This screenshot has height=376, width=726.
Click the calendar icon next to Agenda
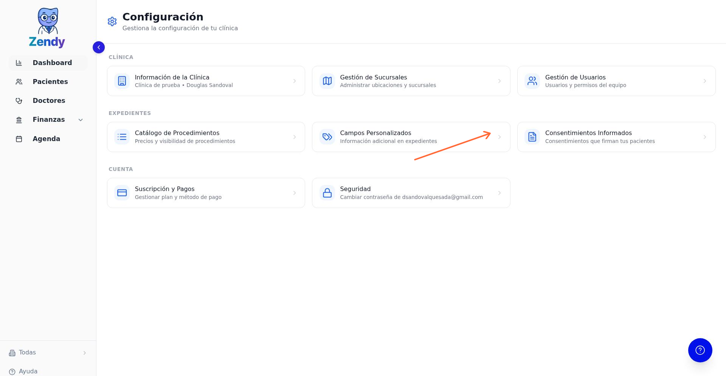[x=19, y=138]
